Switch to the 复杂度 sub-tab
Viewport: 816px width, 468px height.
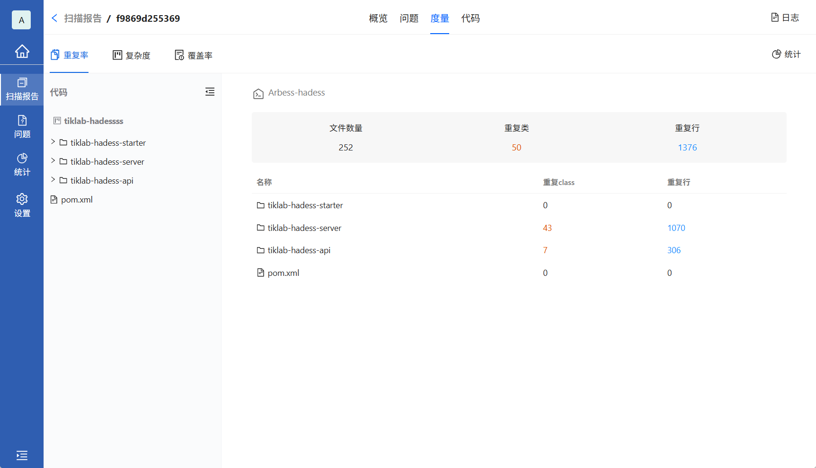tap(131, 55)
